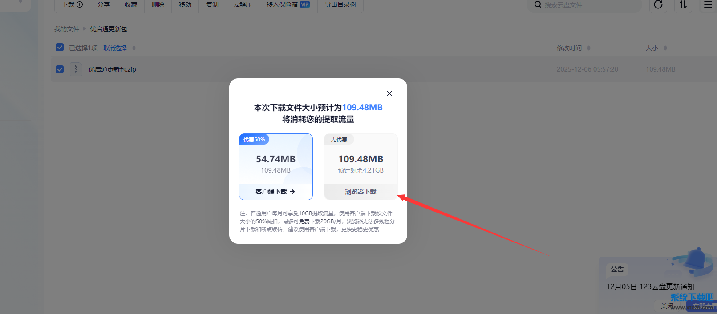
Task: Click the 复制 copy toolbar button
Action: [x=212, y=4]
